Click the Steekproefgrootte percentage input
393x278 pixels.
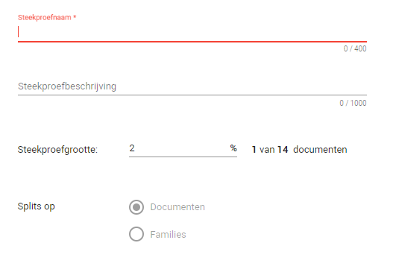click(x=183, y=149)
